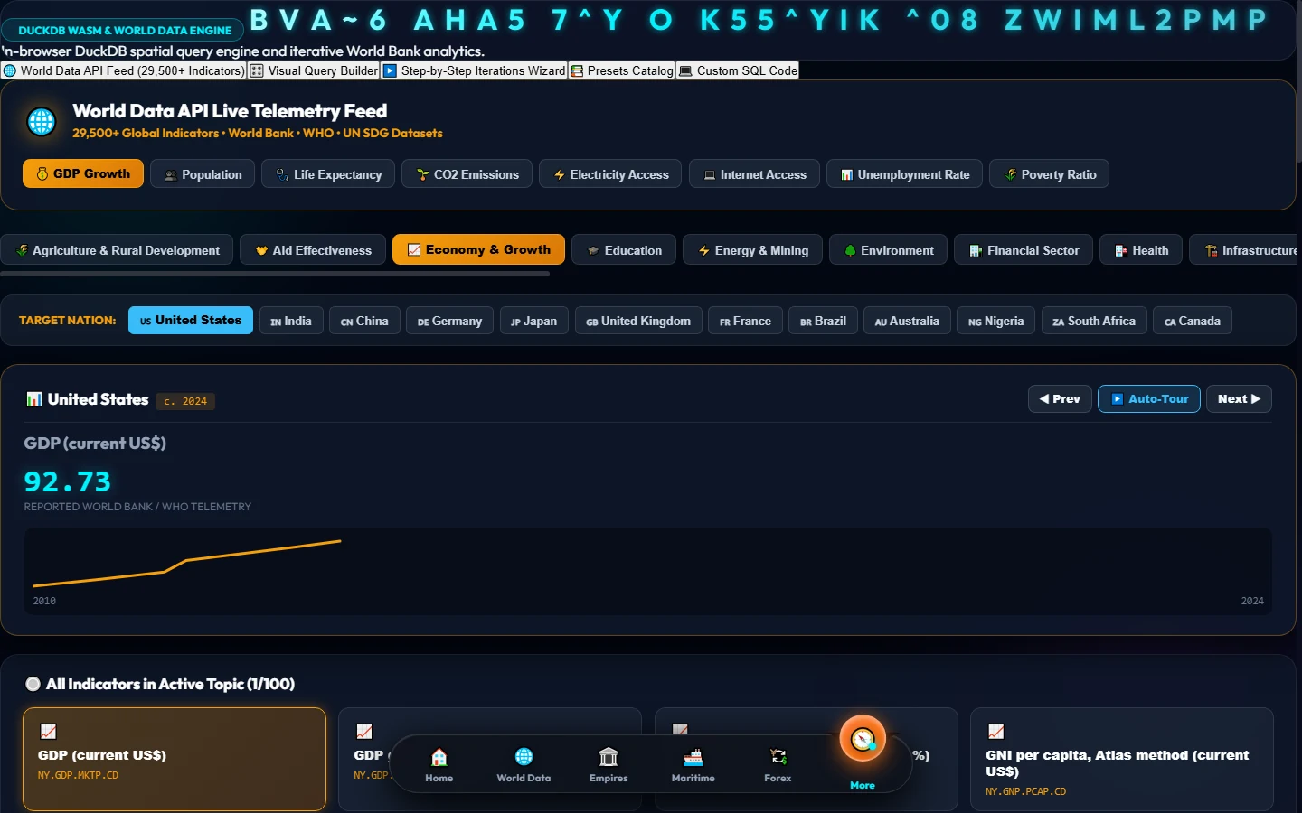1302x813 pixels.
Task: Choose the Aid Effectiveness topic
Action: click(x=313, y=250)
